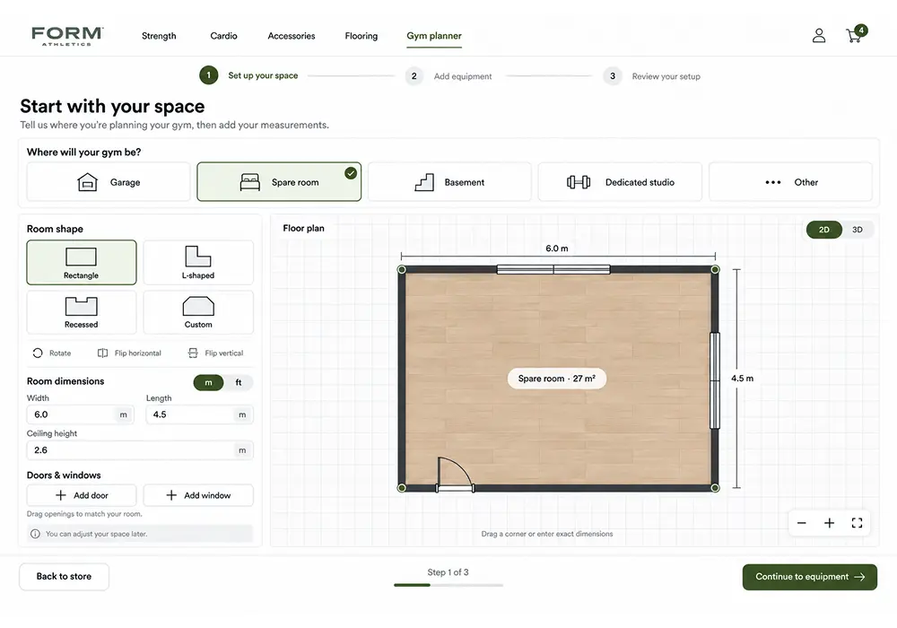Choose Other as gym location

coord(790,182)
